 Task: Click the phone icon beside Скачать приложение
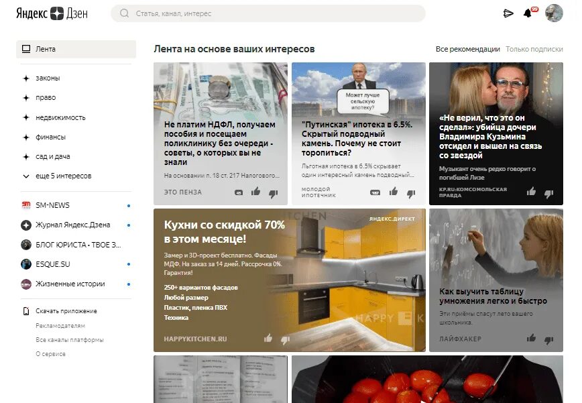tap(26, 311)
